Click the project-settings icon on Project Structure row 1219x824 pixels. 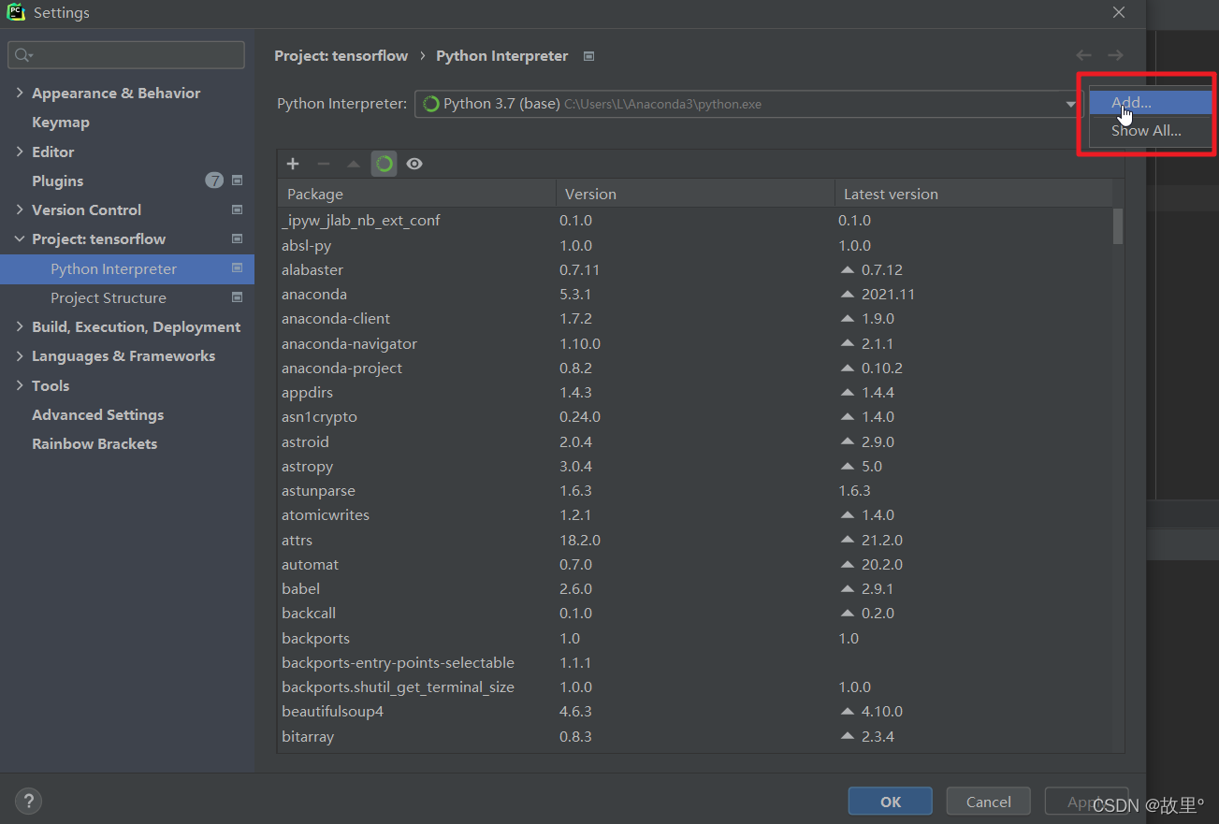coord(237,297)
